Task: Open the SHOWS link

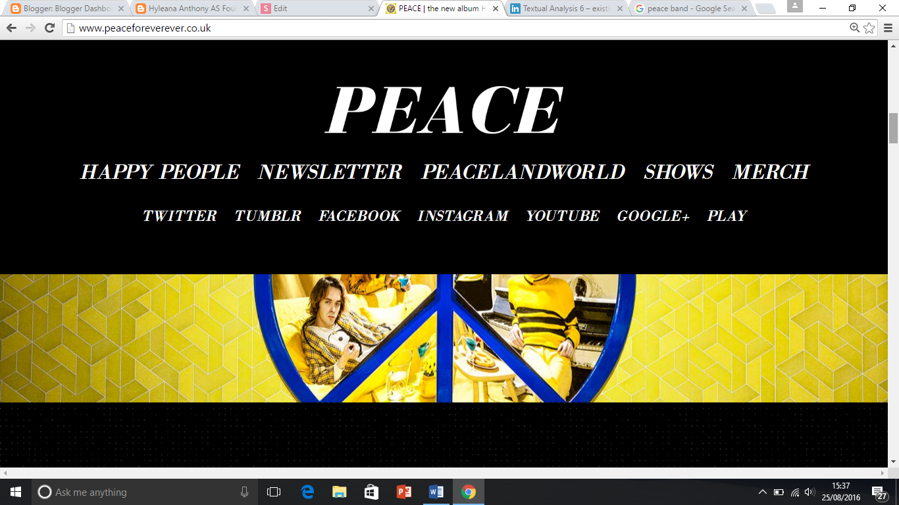Action: [679, 172]
